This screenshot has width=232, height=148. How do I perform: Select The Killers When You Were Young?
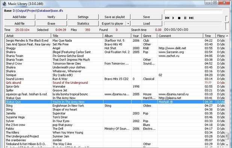(x=115, y=133)
